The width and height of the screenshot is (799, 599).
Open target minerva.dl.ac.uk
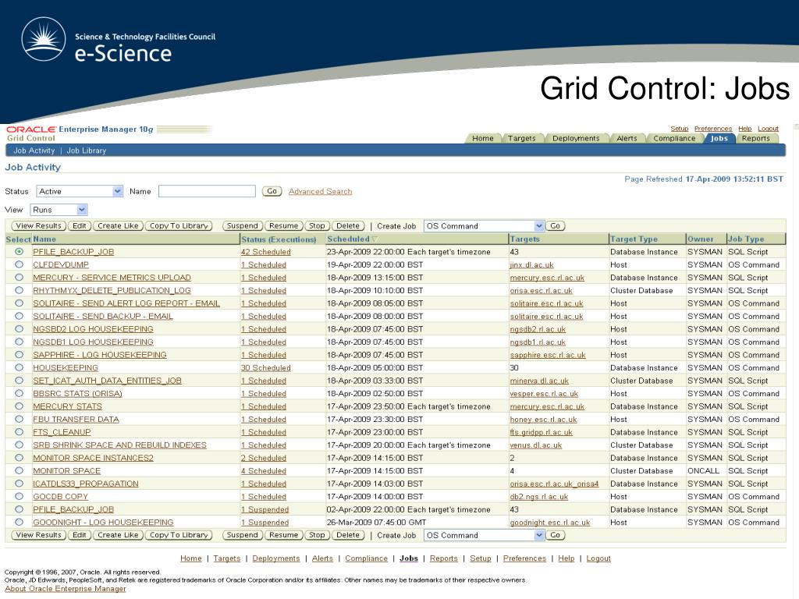(539, 381)
